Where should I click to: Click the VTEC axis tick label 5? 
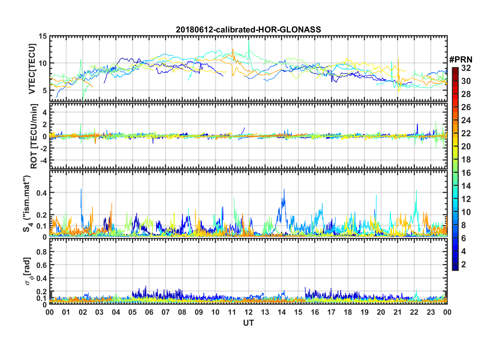[45, 91]
